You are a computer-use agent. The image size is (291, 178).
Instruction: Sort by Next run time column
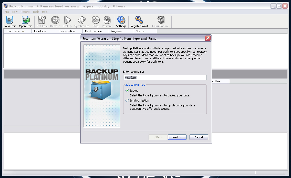coord(95,31)
